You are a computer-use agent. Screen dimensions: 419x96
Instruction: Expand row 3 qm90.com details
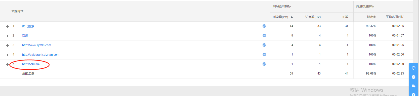click(8, 45)
